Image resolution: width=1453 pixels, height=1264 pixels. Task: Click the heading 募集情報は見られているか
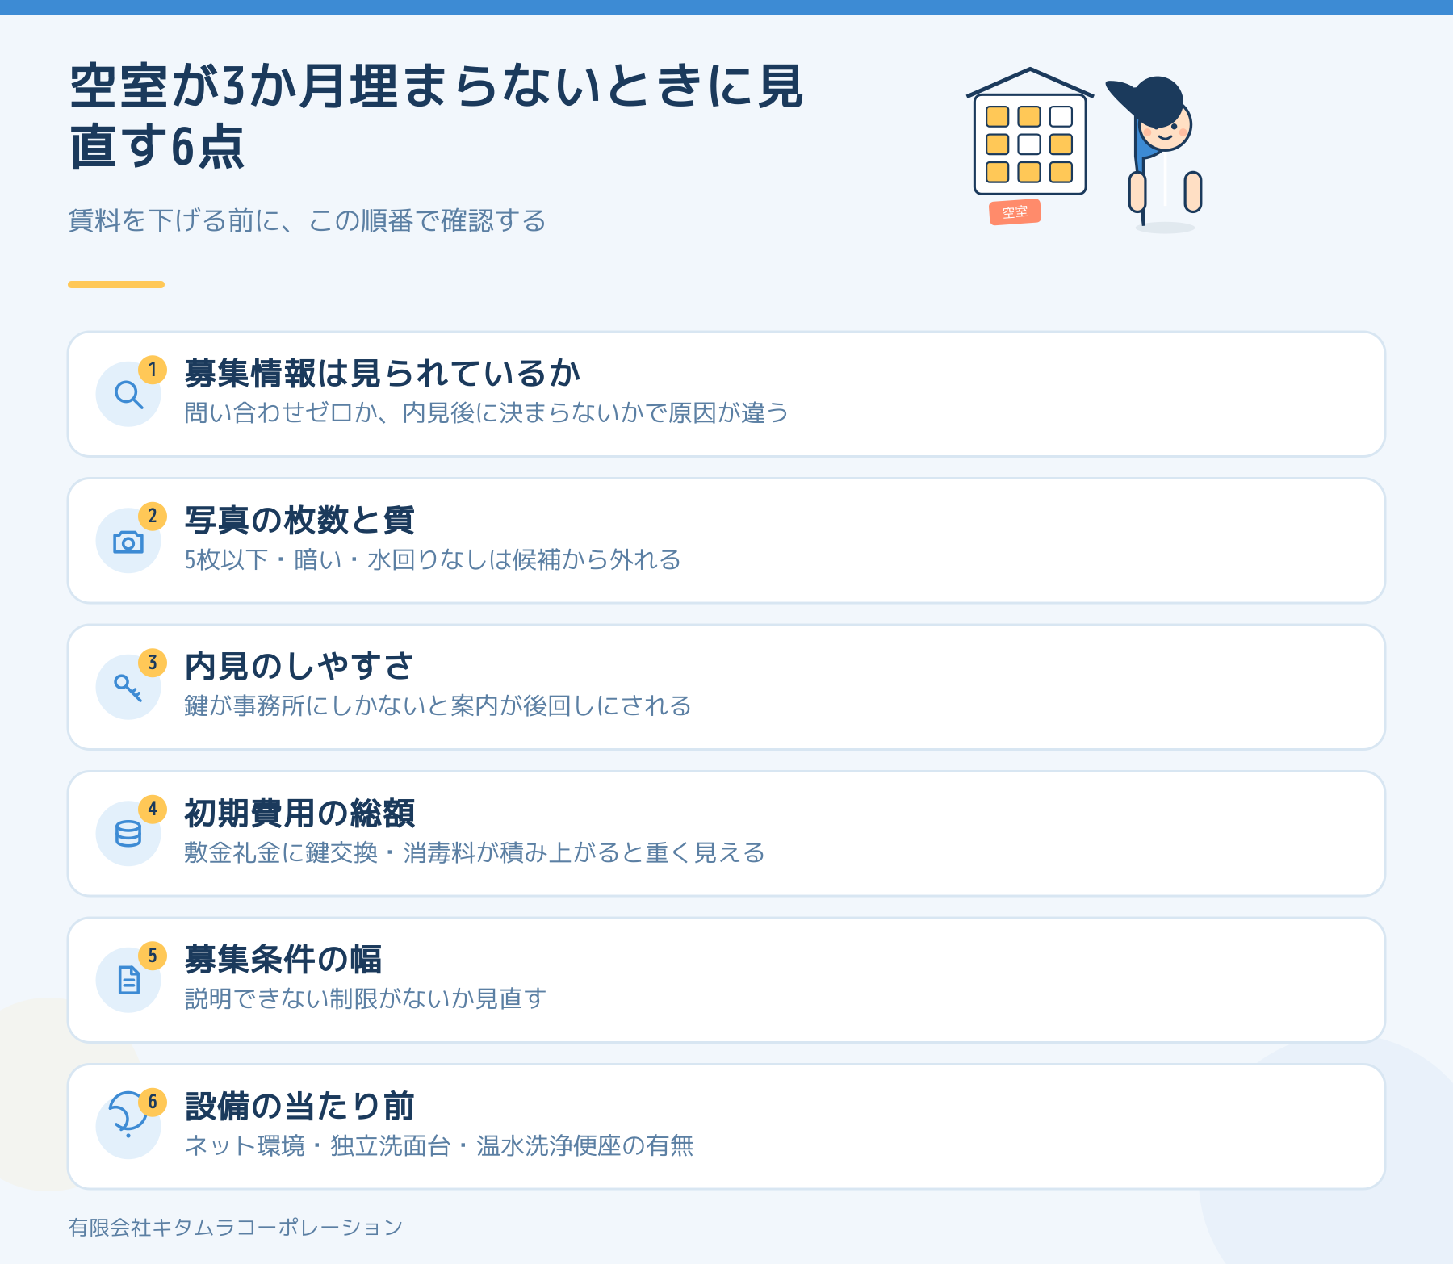tap(383, 373)
